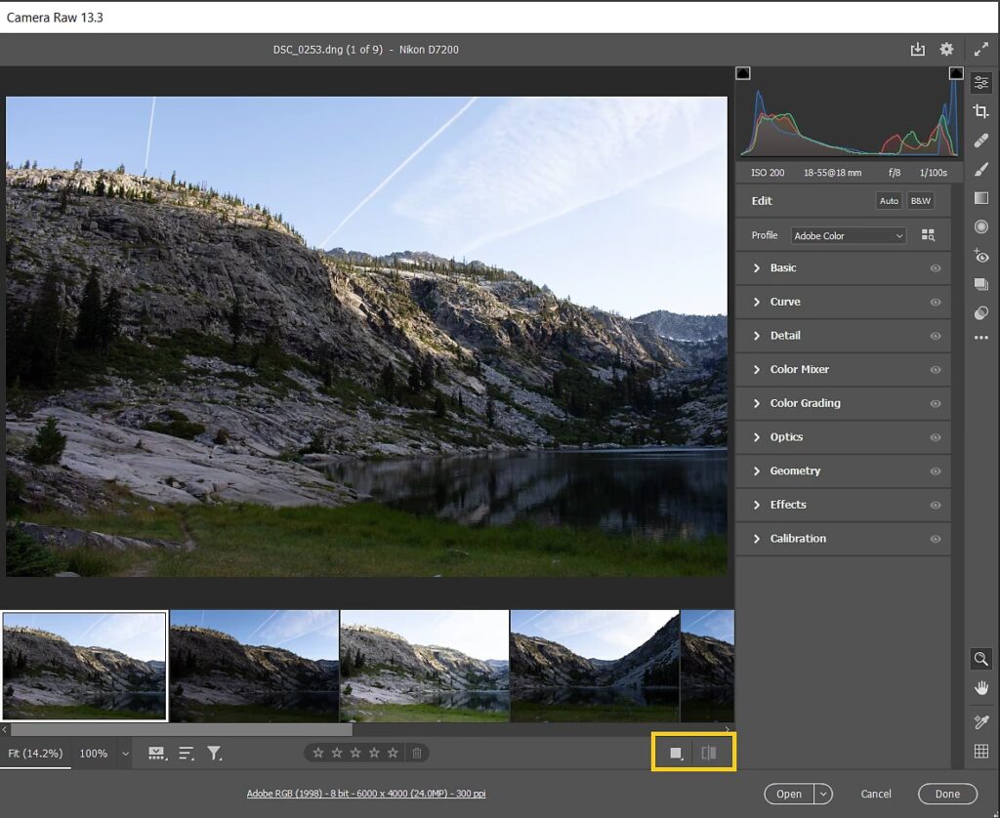Click the B&W conversion button
1000x818 pixels.
tap(920, 201)
